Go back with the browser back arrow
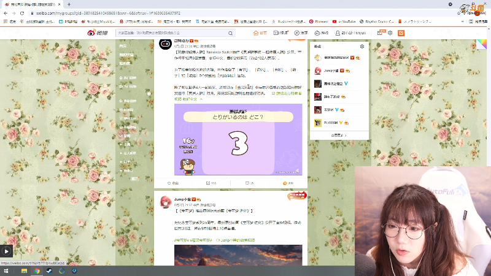 [x=6, y=13]
